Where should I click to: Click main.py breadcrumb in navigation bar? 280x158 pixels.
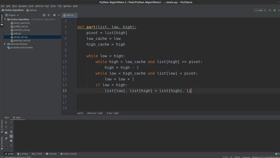click(x=31, y=10)
